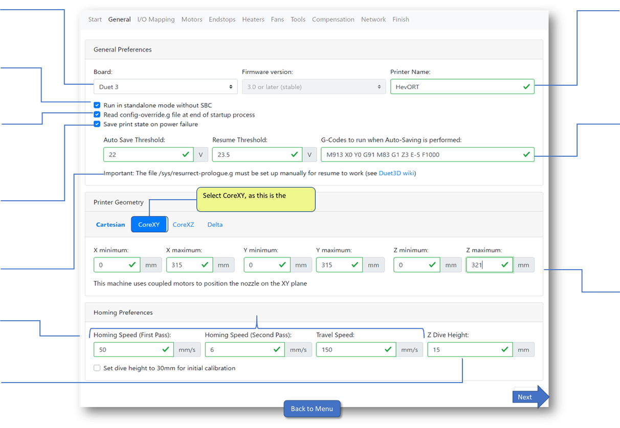Click the text about coupled motors
The width and height of the screenshot is (620, 428).
tap(200, 283)
